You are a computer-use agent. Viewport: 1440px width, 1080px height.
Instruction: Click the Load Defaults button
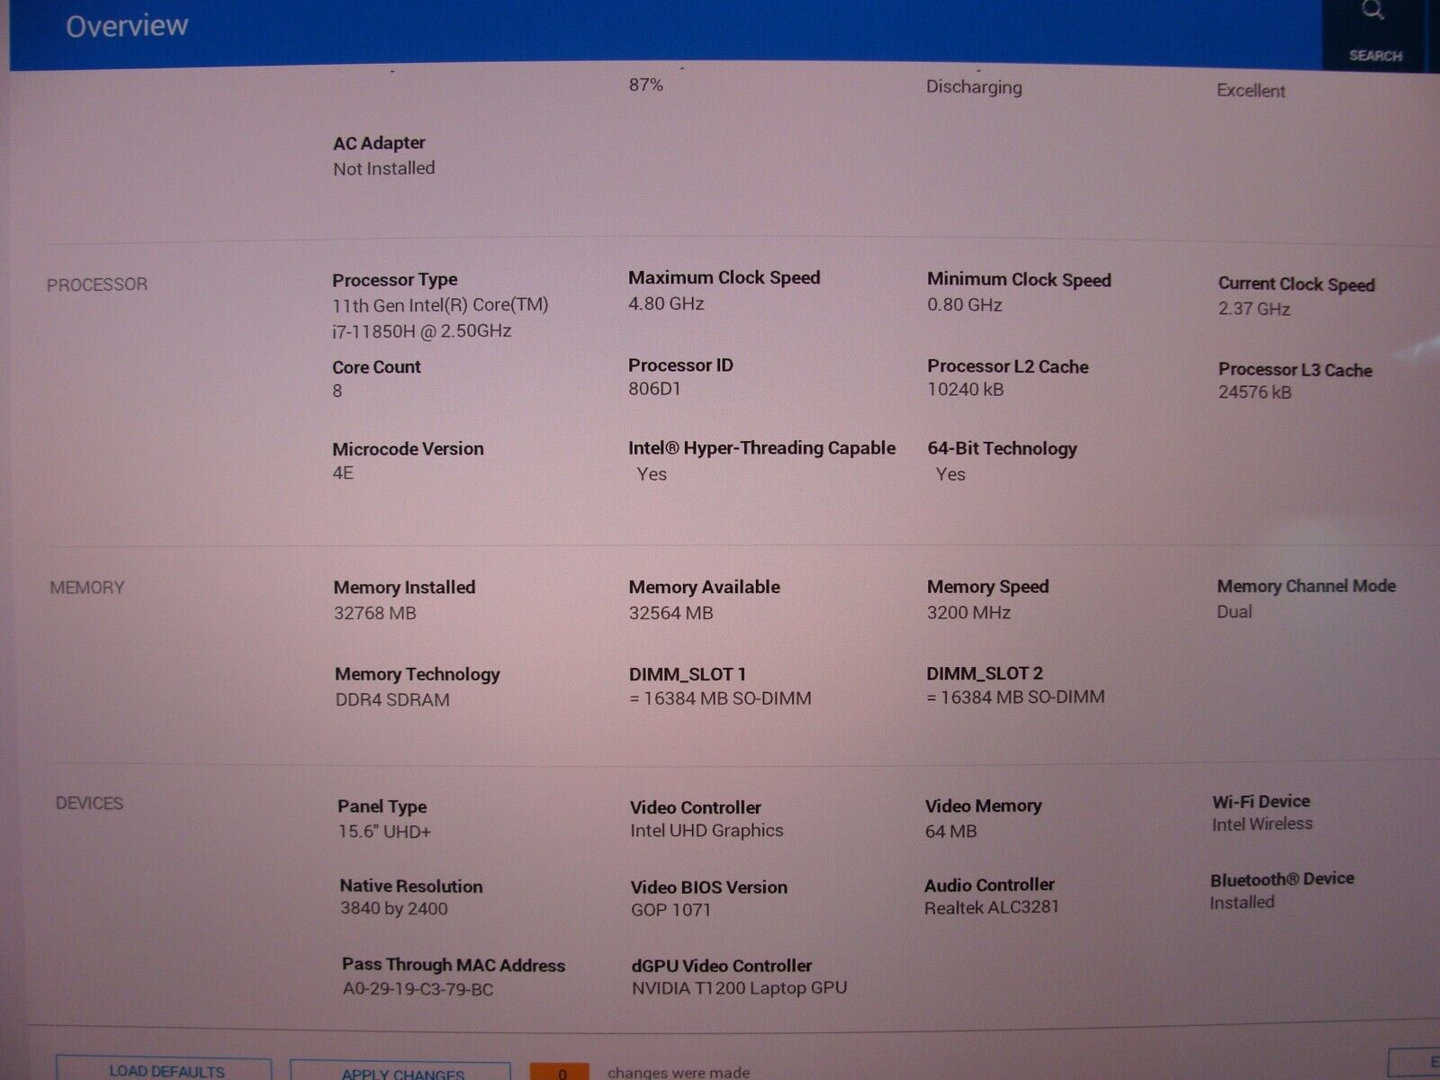pyautogui.click(x=164, y=1069)
